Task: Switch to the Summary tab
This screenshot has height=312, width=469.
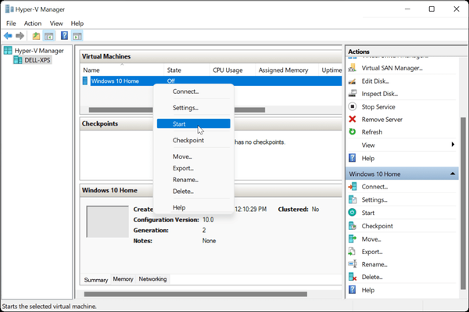Action: point(95,280)
